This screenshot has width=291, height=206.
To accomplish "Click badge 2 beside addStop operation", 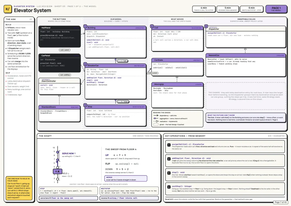I will point(169,159).
